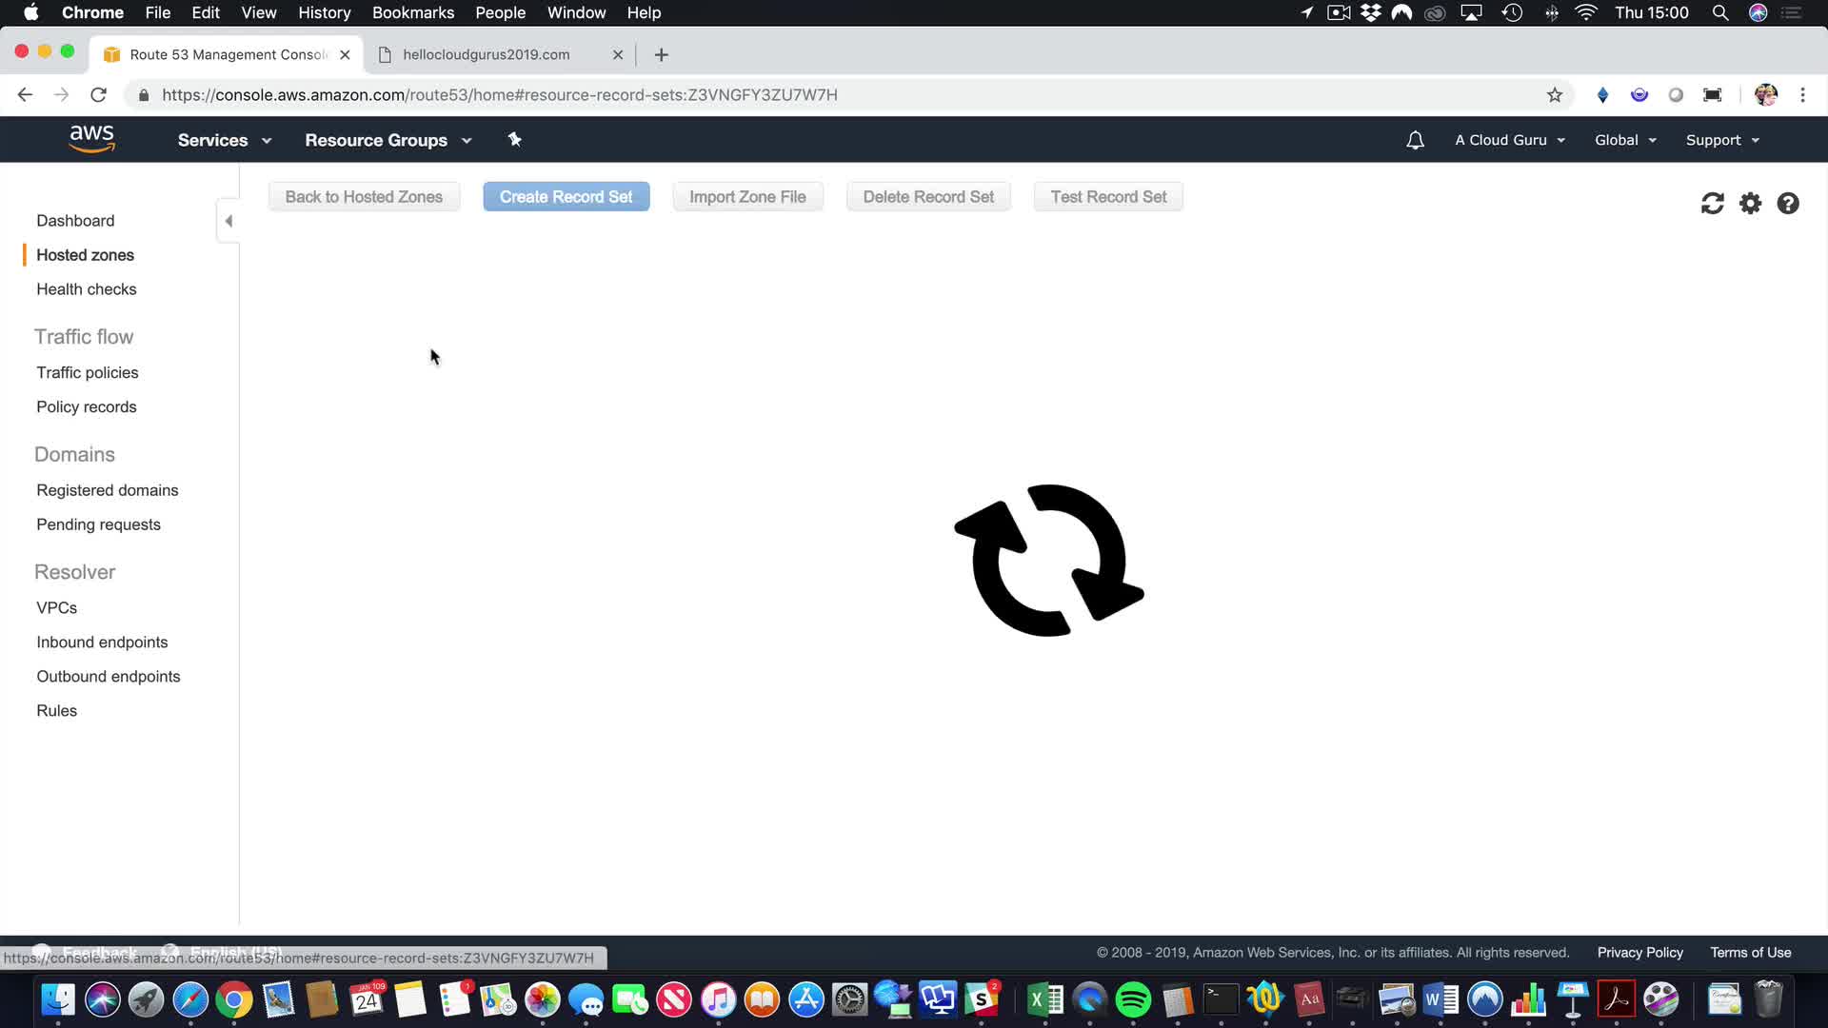Click the refresh icon above record sets
This screenshot has width=1828, height=1028.
point(1712,204)
